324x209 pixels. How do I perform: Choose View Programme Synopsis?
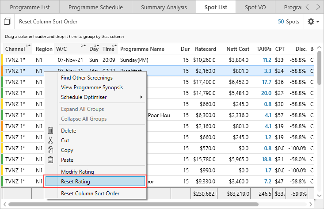[x=92, y=87]
